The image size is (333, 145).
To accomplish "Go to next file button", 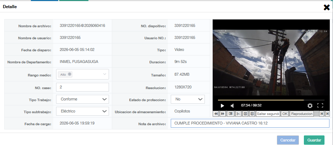I will pos(327,114).
